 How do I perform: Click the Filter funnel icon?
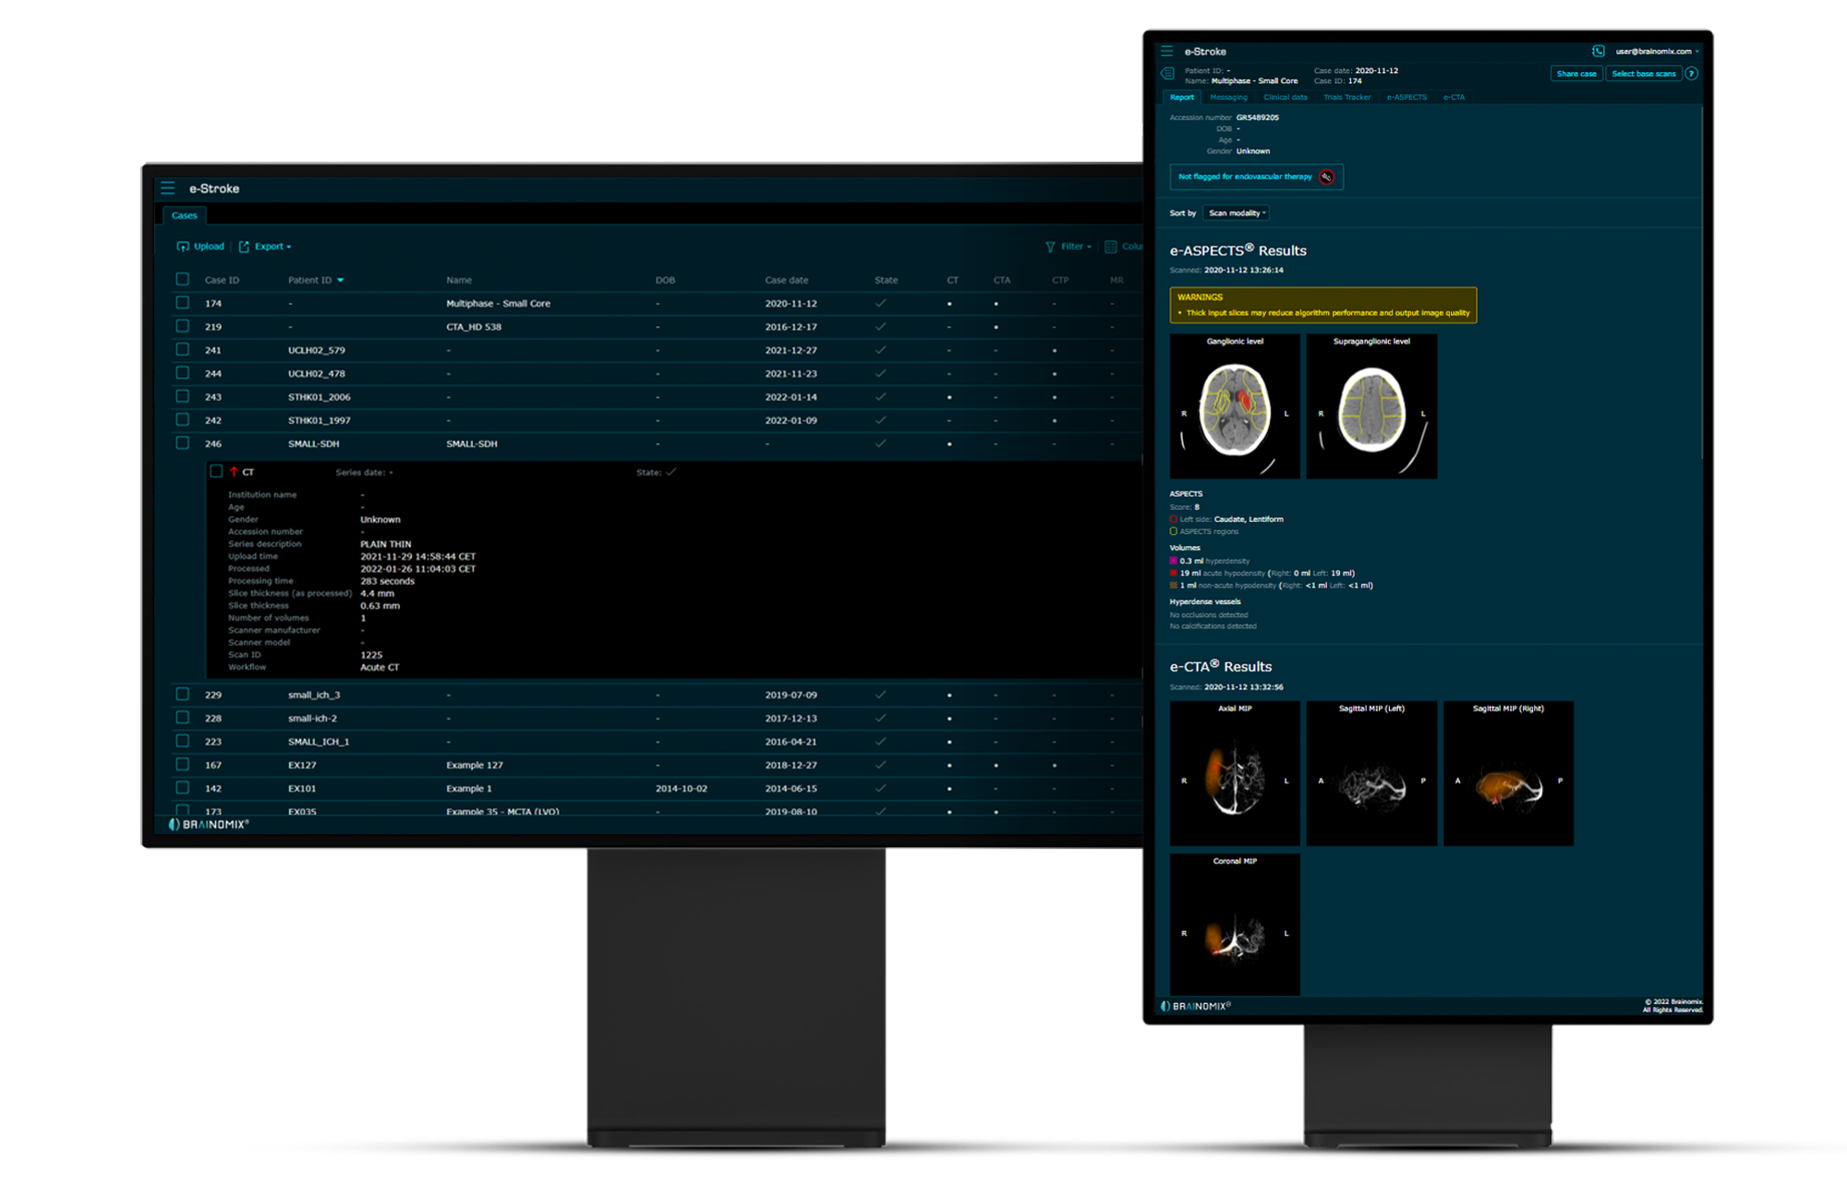click(x=1050, y=247)
